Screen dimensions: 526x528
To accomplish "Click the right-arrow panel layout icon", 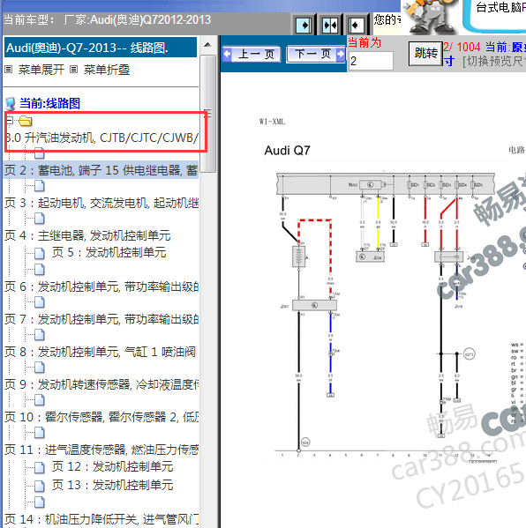I will point(303,25).
